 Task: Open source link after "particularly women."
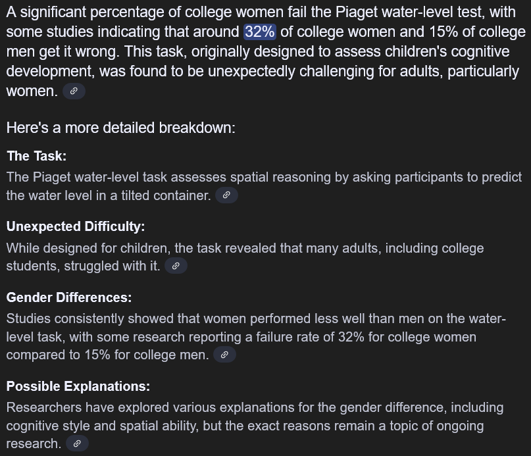pos(74,91)
